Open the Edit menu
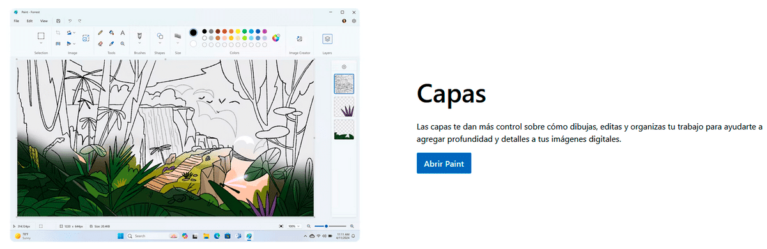 (x=29, y=21)
